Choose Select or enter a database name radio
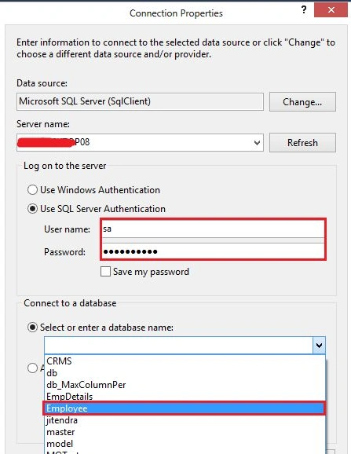The width and height of the screenshot is (351, 454). click(x=32, y=328)
